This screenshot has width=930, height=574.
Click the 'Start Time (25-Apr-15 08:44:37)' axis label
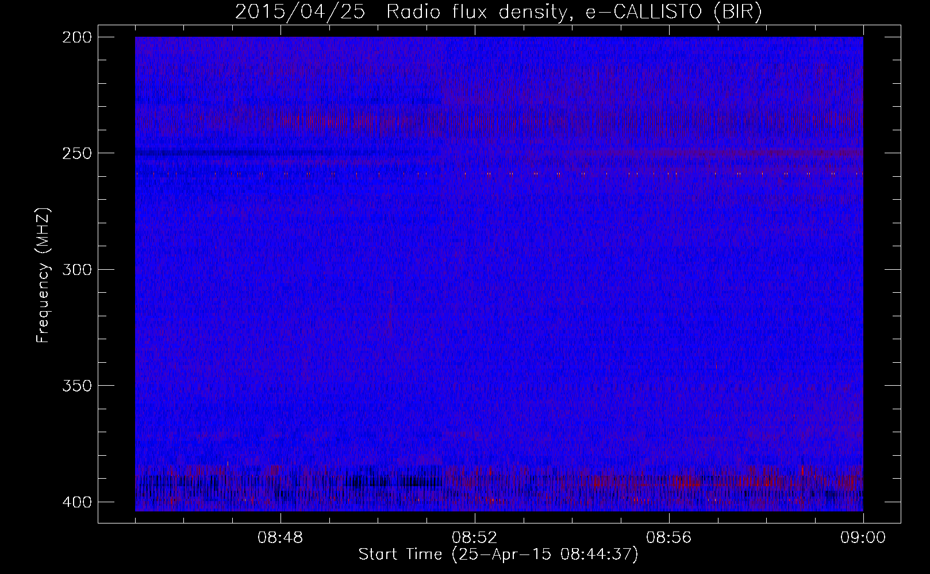(498, 554)
